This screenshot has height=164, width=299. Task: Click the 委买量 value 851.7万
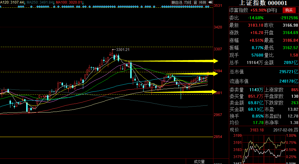(256, 96)
